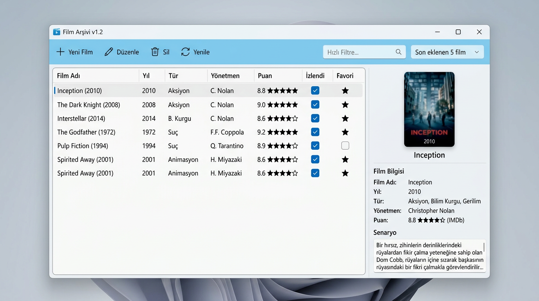Click the 9.0 rating value
This screenshot has height=301, width=539.
pos(261,105)
